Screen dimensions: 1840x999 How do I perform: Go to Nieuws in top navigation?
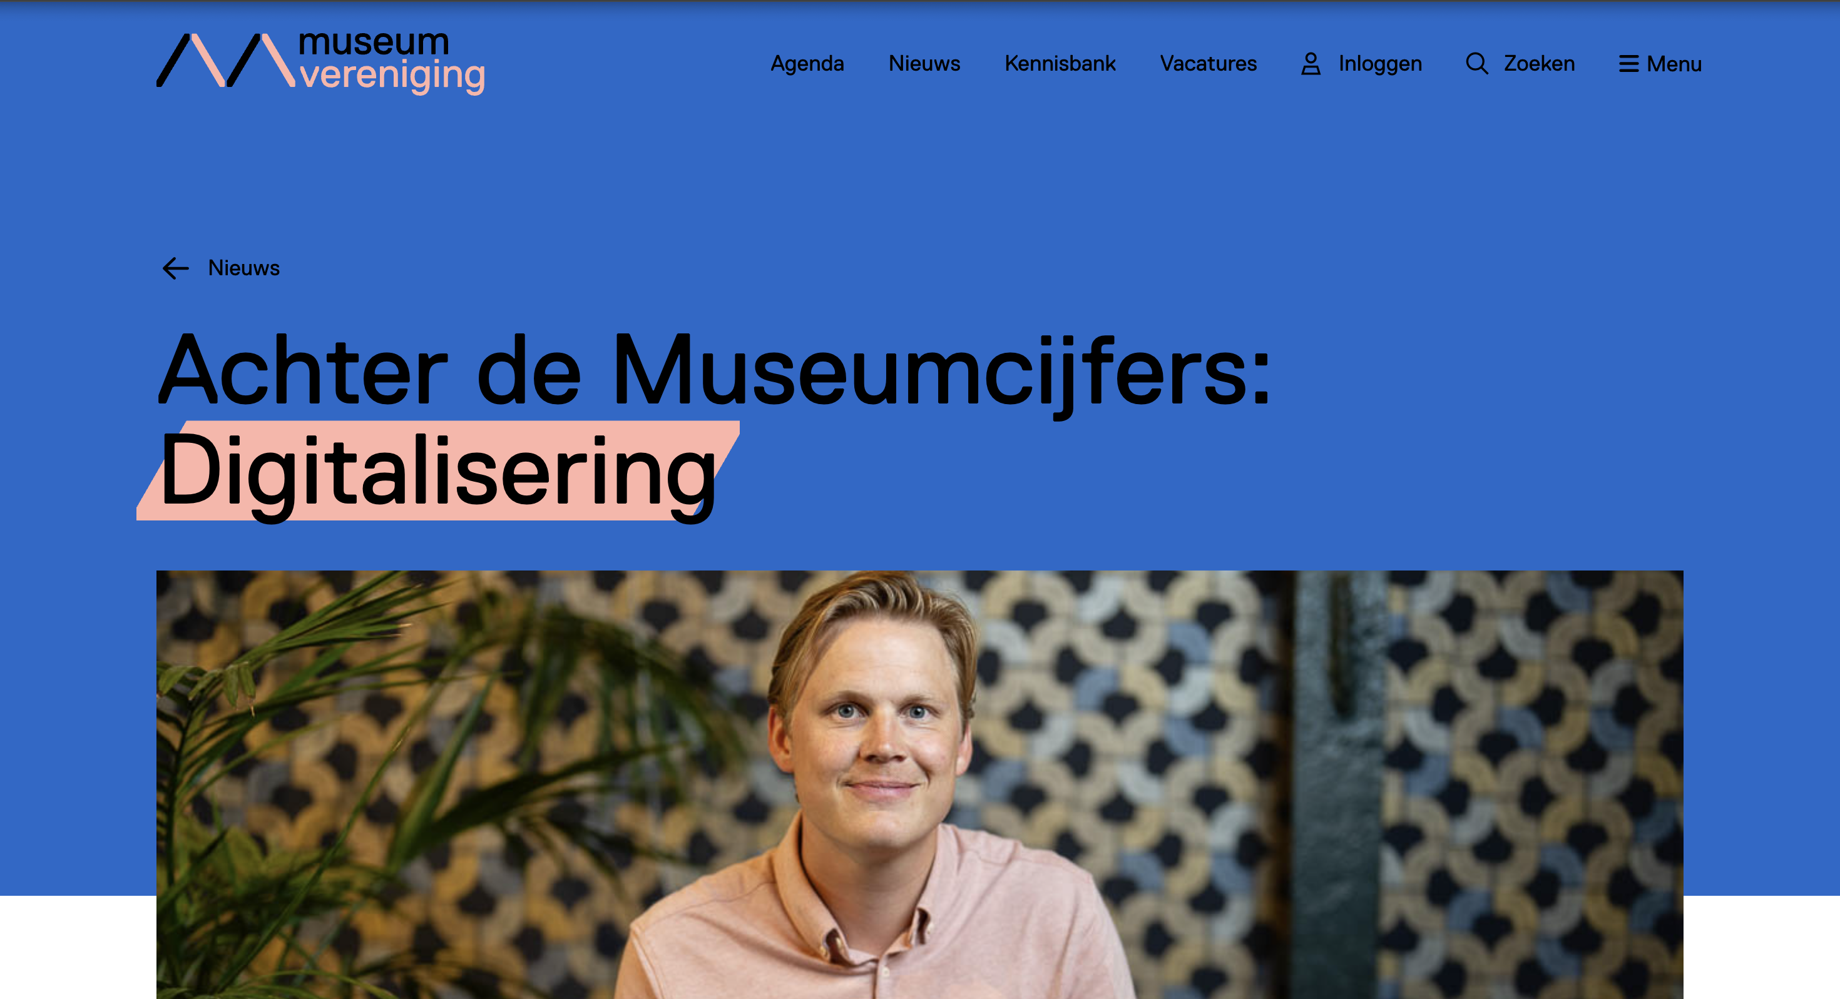(x=924, y=64)
